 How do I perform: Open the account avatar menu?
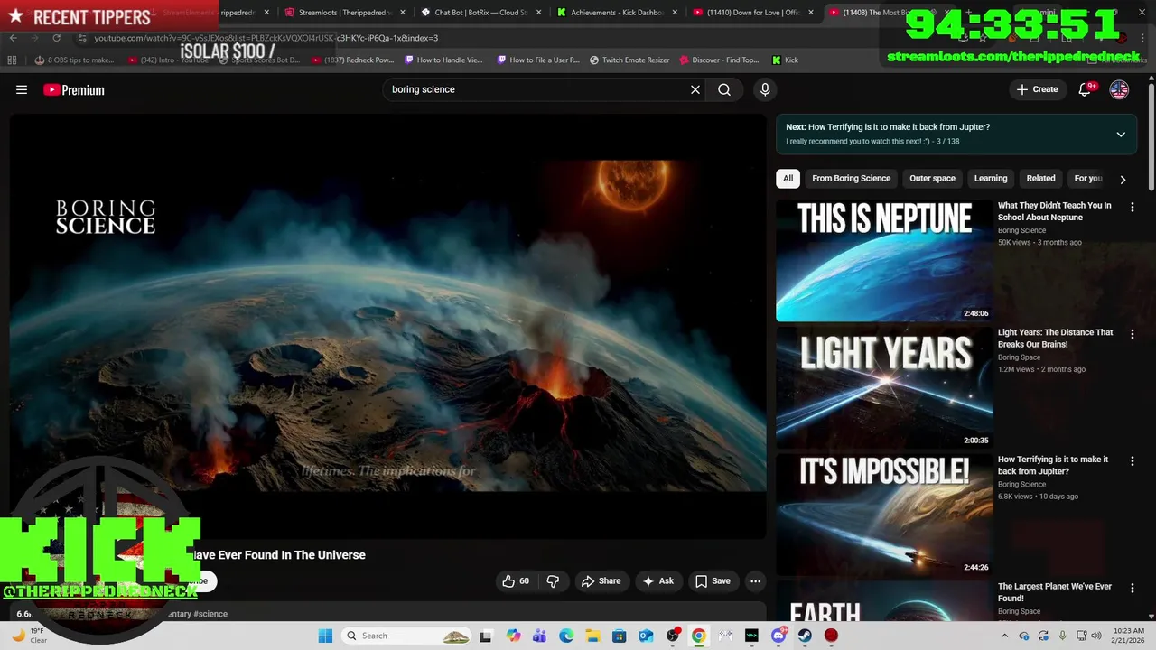1119,89
